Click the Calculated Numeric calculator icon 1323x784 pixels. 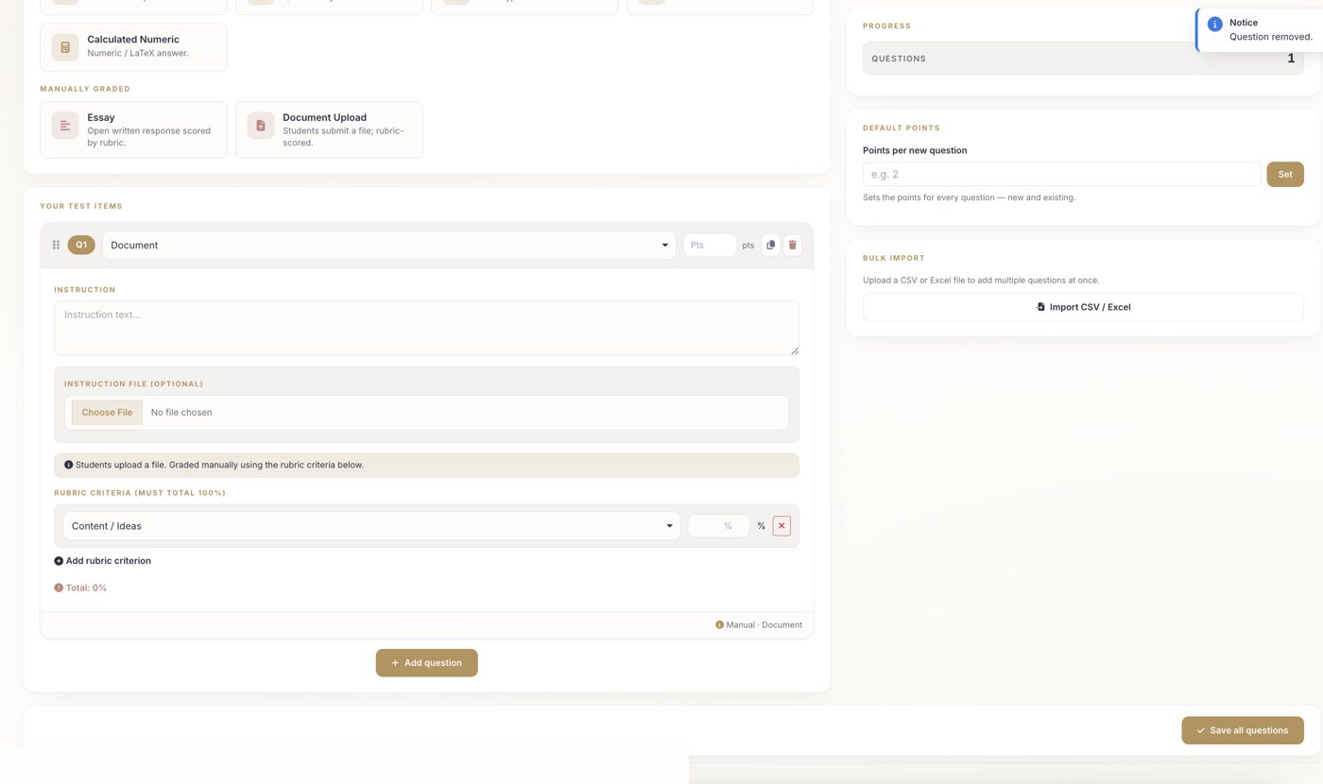point(65,47)
